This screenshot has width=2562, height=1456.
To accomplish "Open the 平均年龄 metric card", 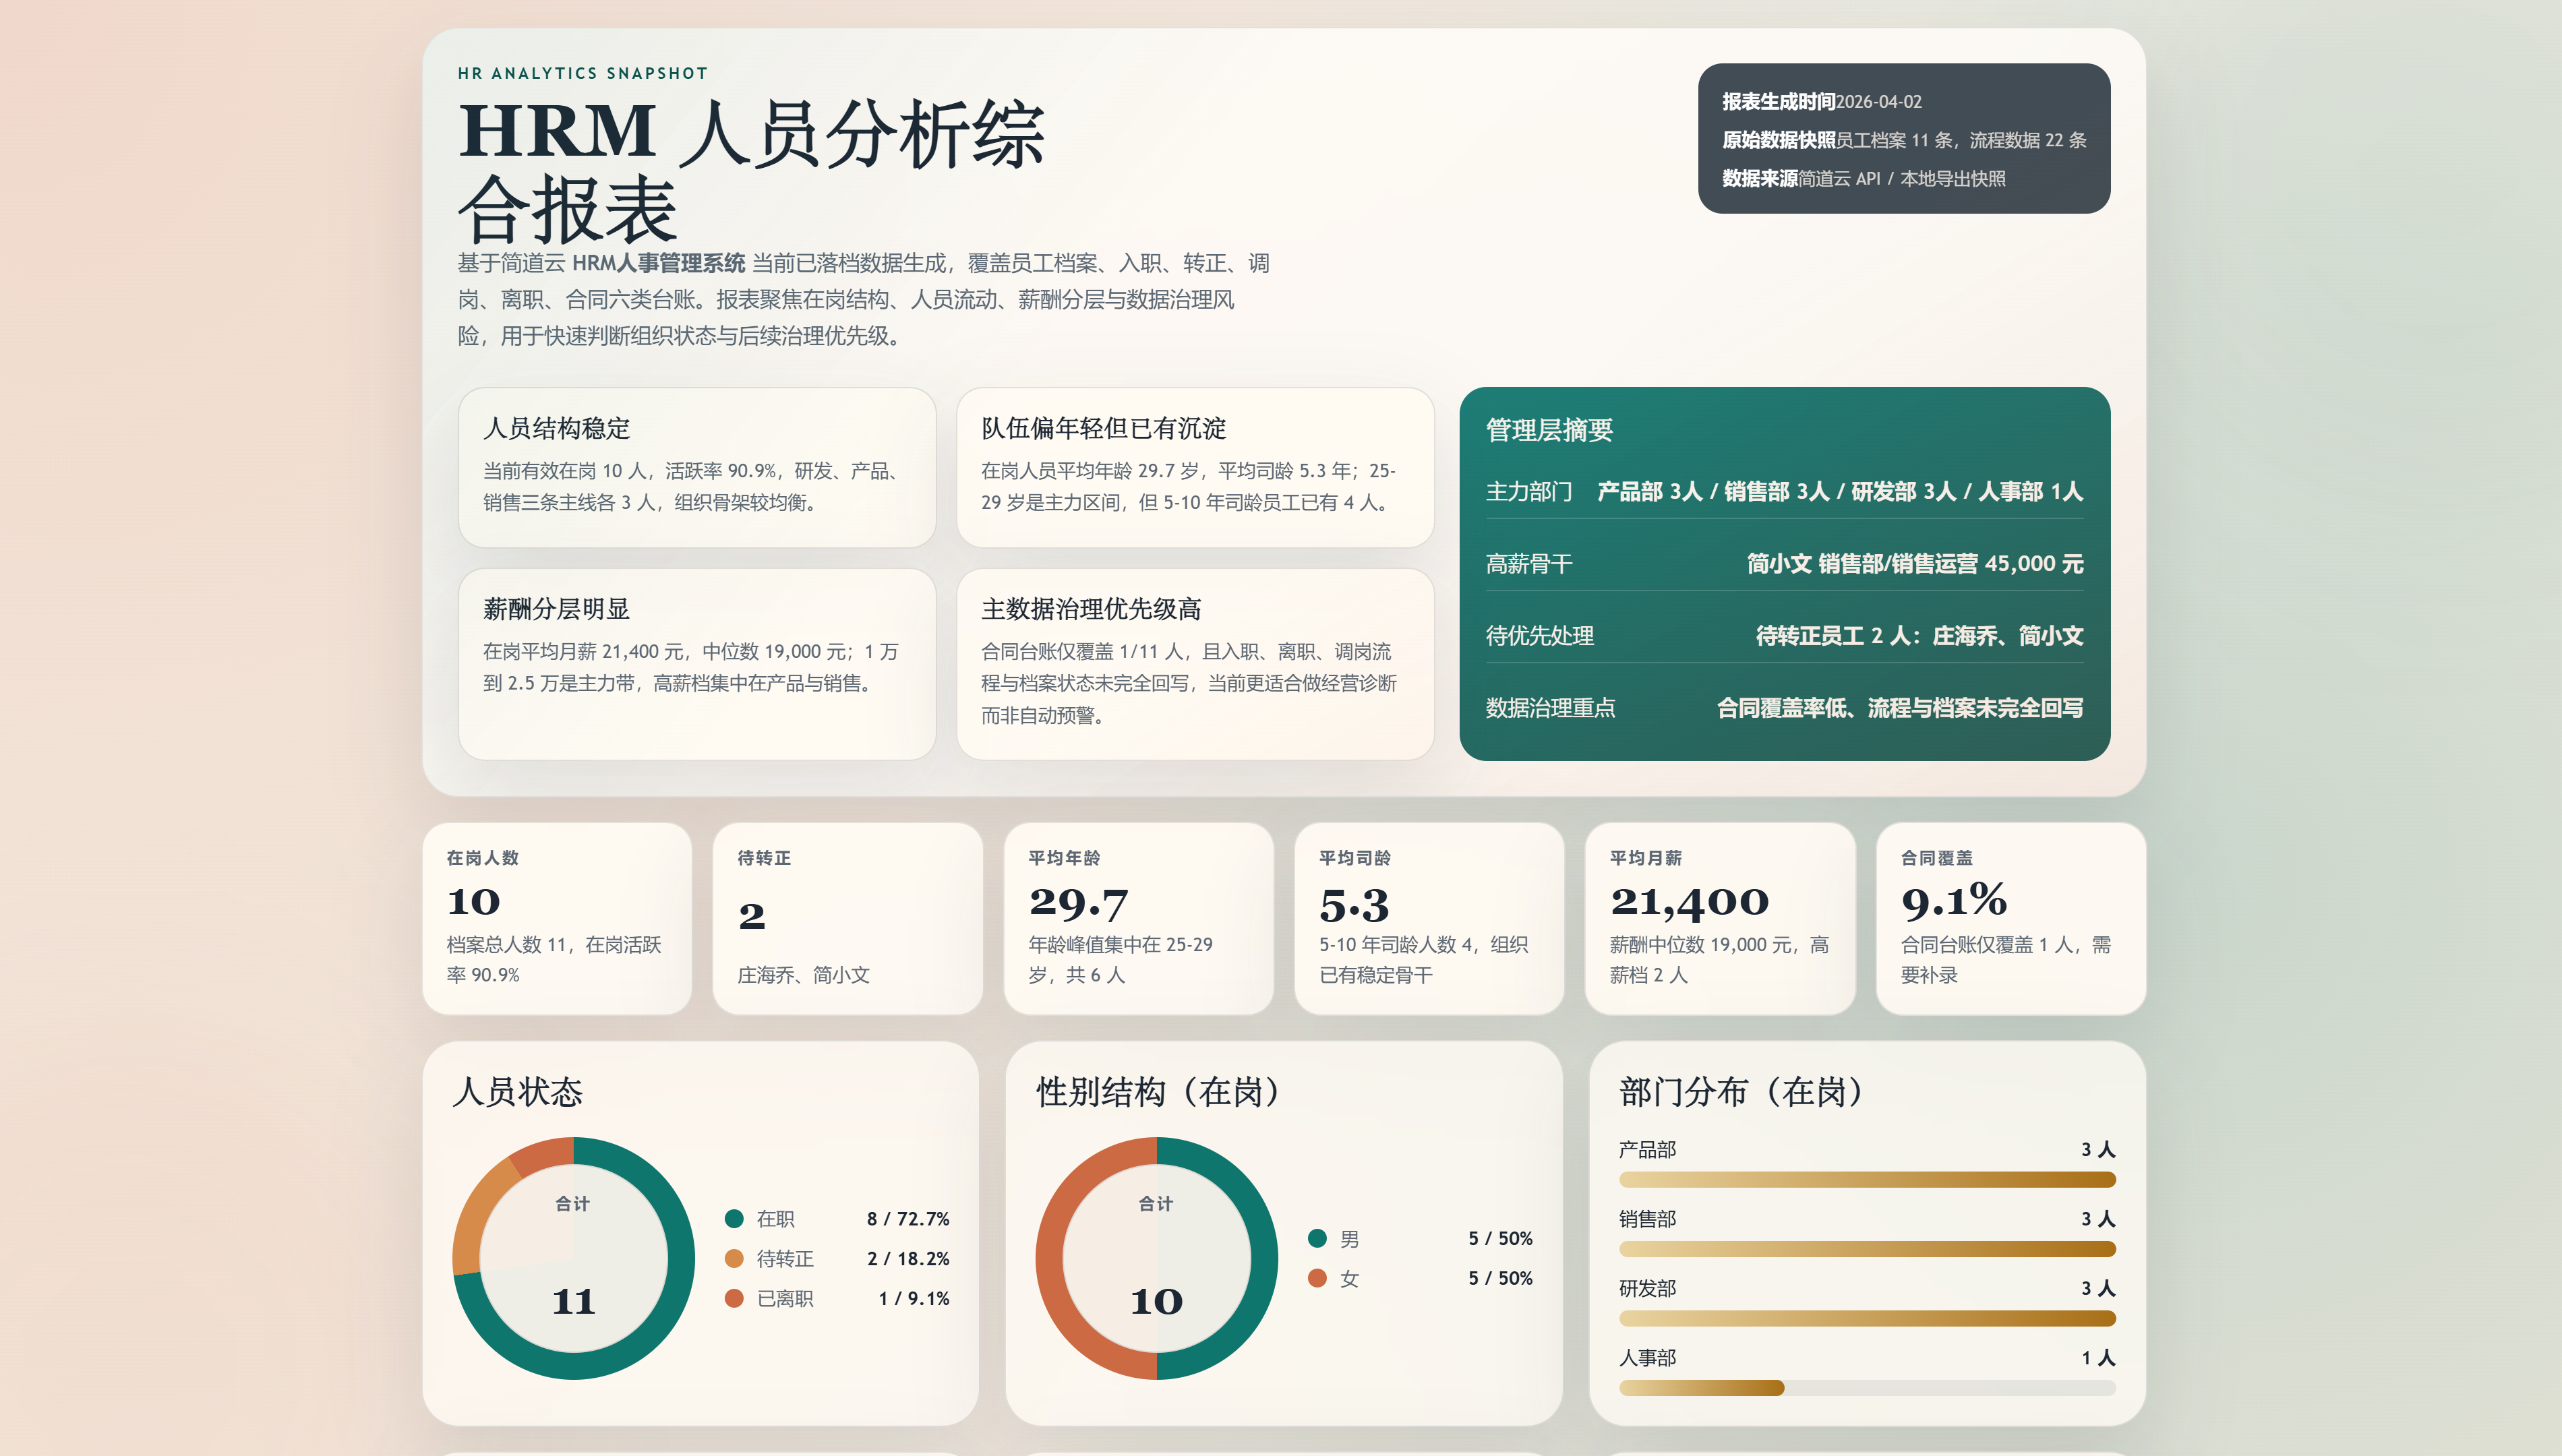I will [x=1138, y=918].
